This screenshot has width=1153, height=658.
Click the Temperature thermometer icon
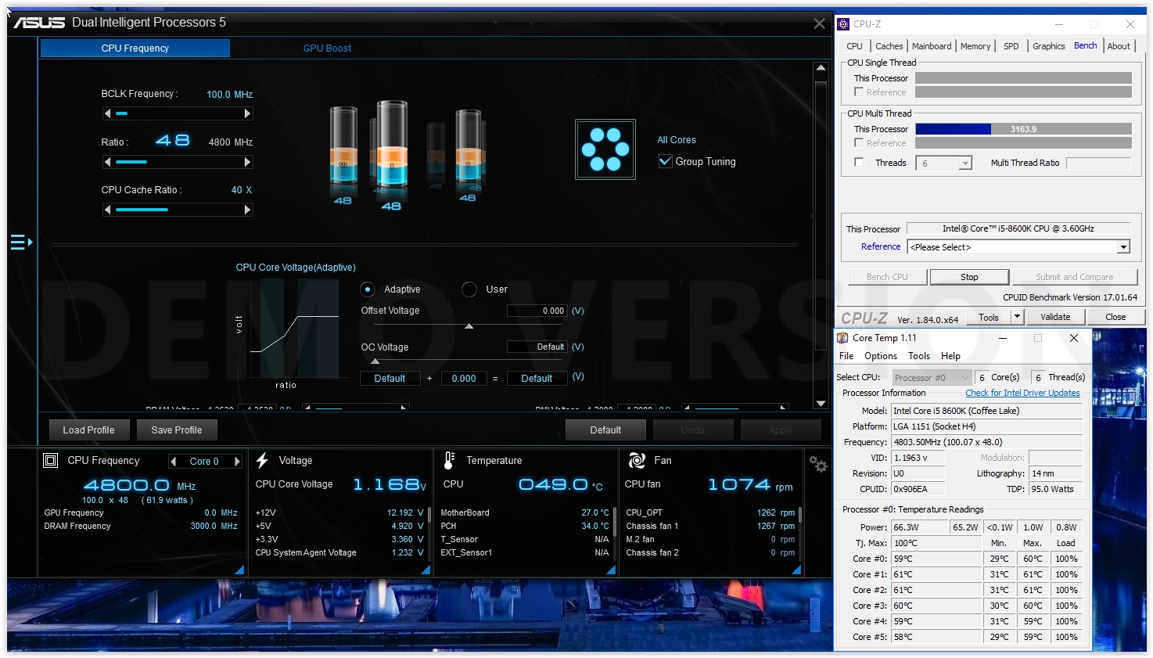[449, 461]
